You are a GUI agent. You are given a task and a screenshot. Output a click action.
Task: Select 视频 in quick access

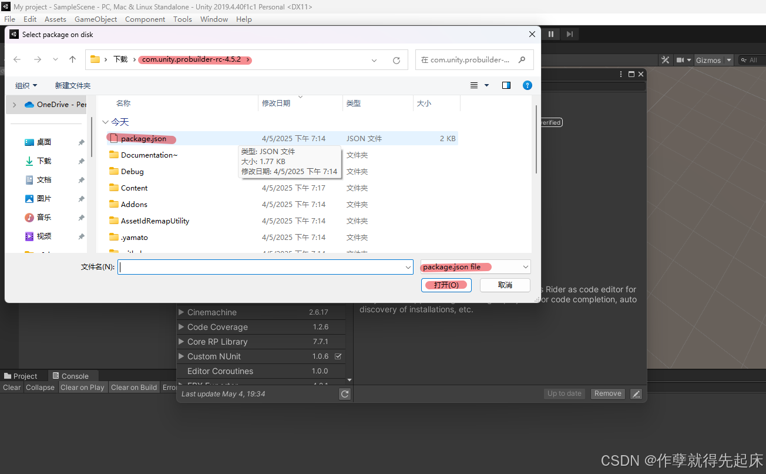[44, 236]
